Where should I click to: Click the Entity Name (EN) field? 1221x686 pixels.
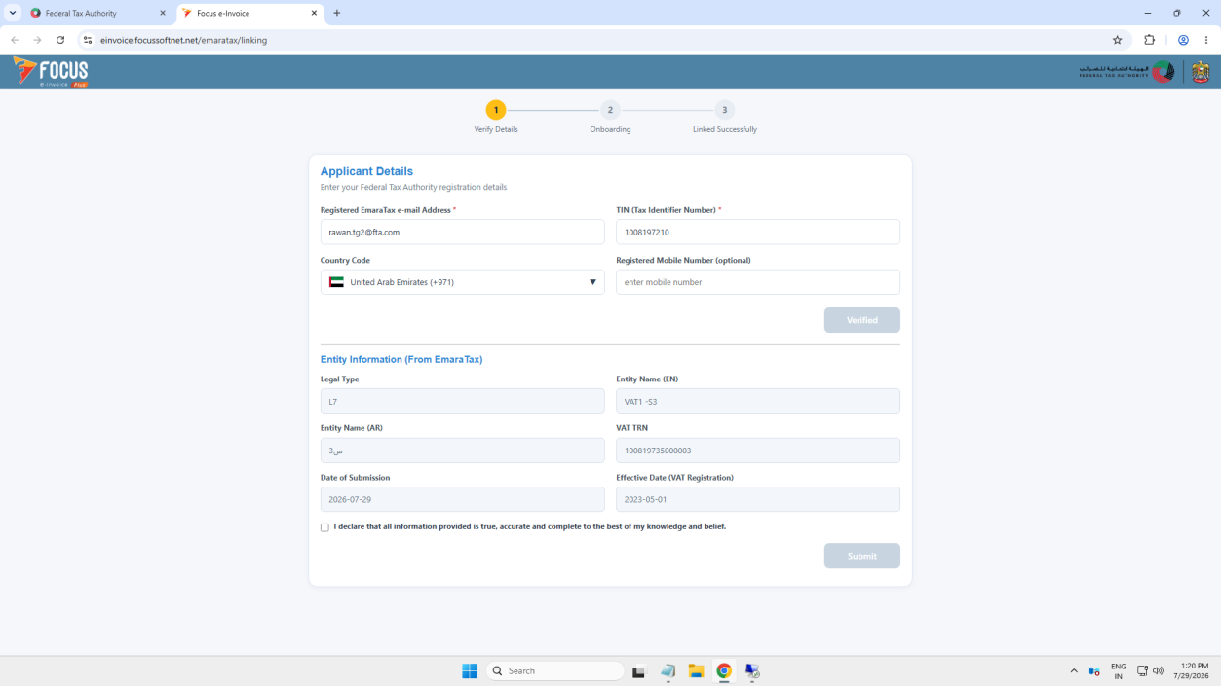pos(758,401)
